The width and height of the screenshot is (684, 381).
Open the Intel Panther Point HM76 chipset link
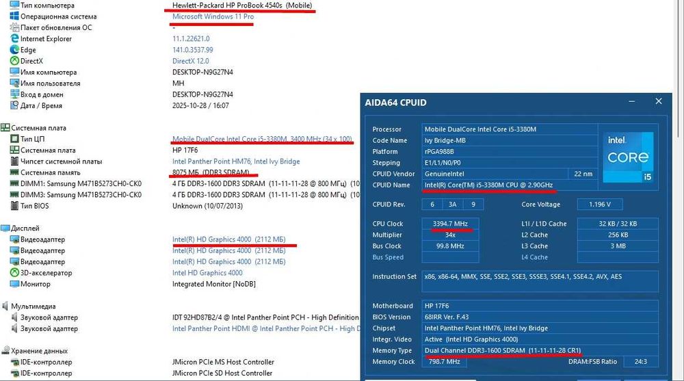click(236, 161)
